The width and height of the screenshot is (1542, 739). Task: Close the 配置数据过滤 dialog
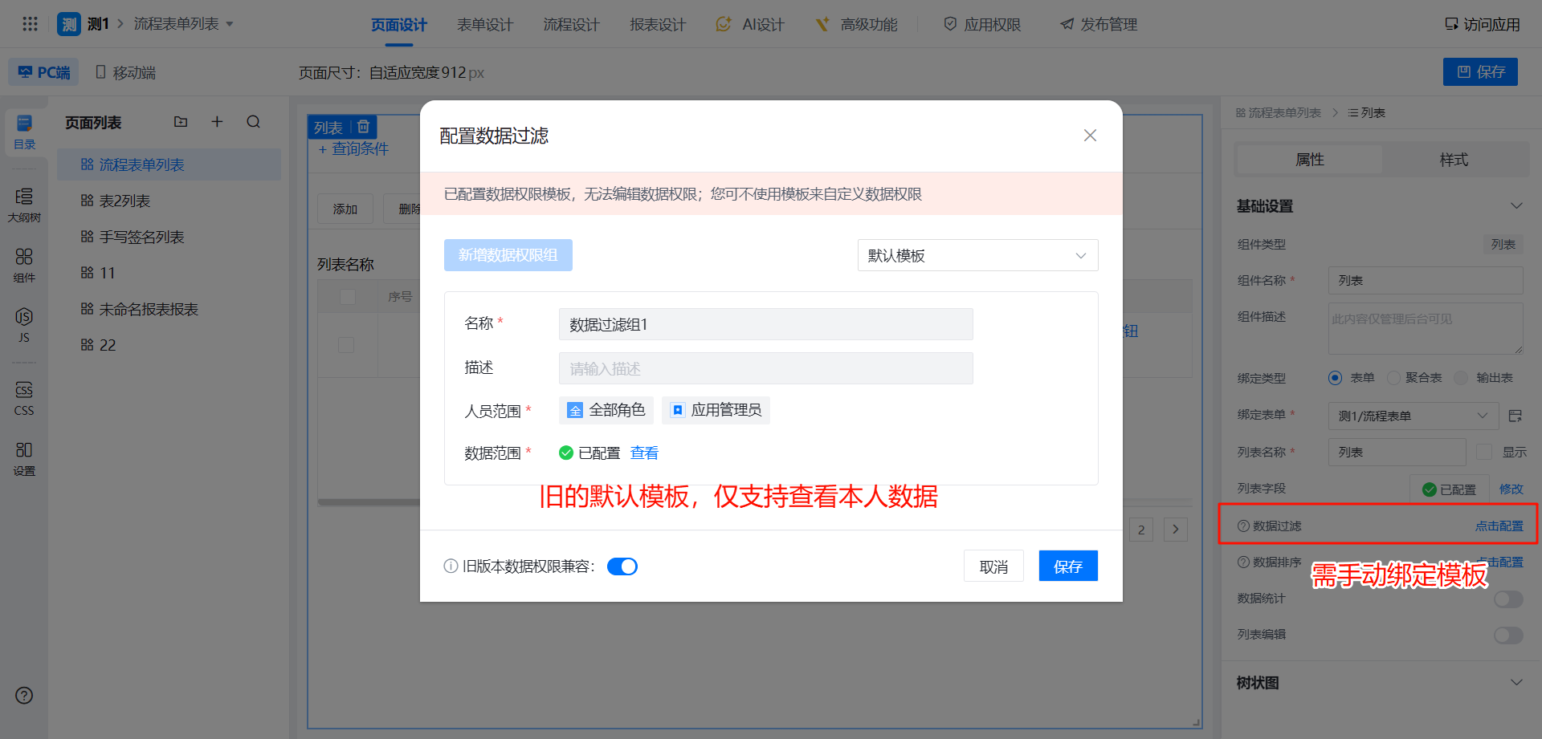[x=1090, y=136]
